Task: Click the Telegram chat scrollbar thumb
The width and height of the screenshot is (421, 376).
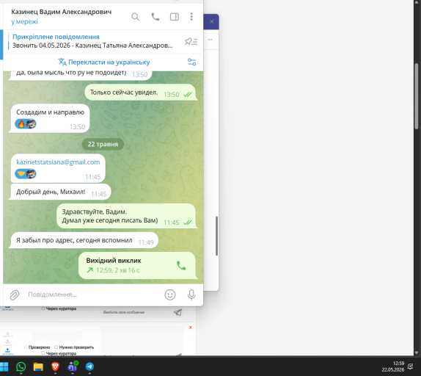Action: (x=216, y=236)
